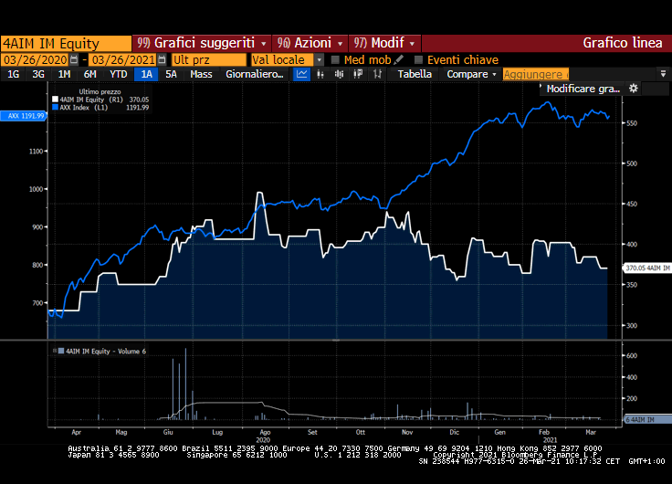Click the Modificare grafico button
672x484 pixels.
point(583,89)
